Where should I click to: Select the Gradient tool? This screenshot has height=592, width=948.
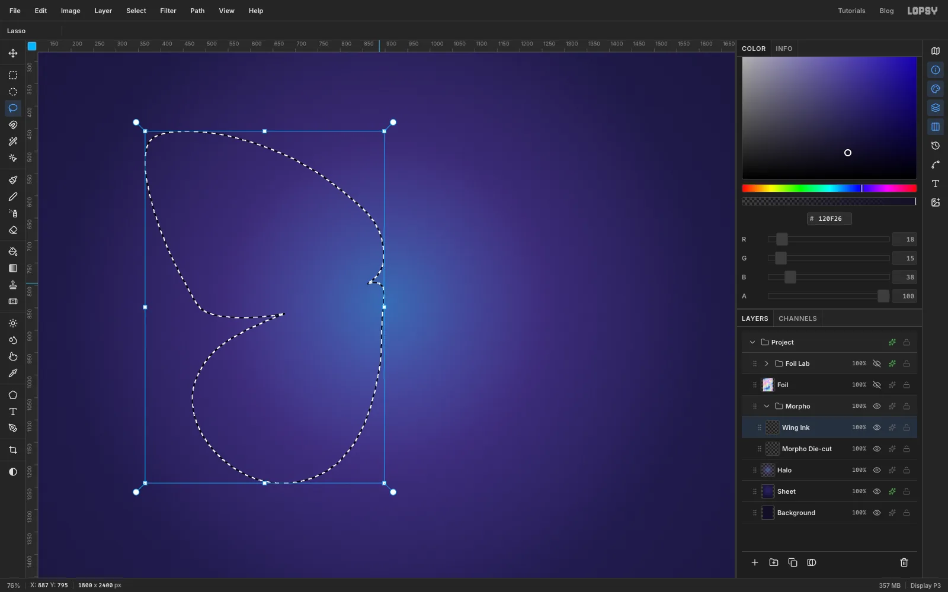tap(13, 268)
